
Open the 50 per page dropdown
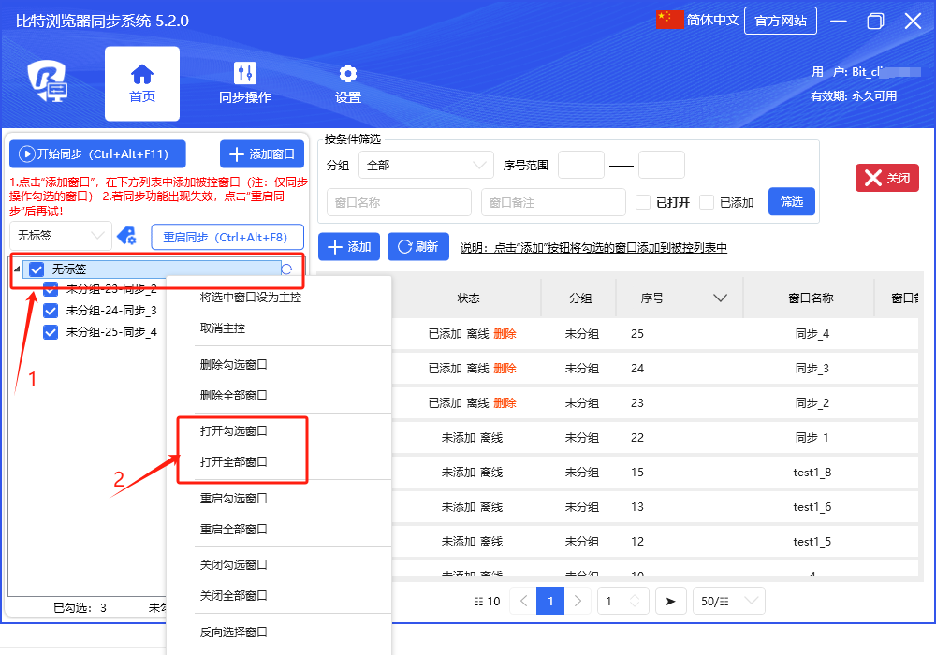[x=728, y=601]
